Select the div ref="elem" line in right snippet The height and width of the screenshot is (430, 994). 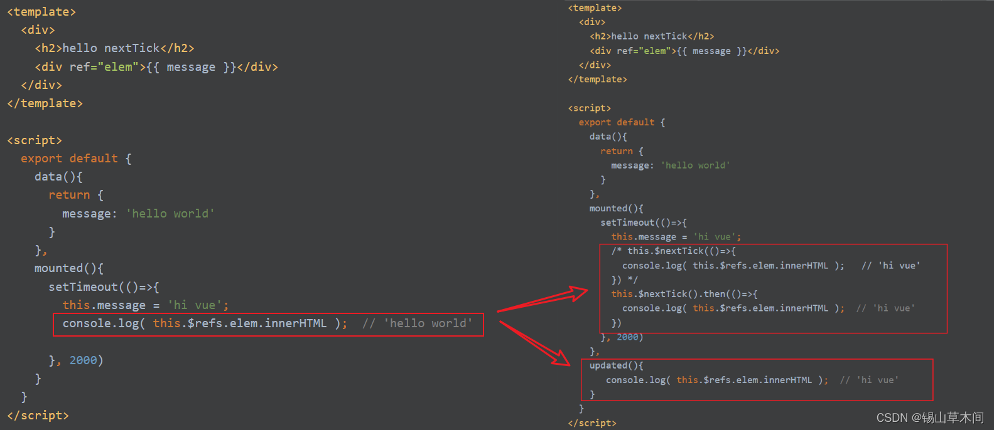tap(684, 51)
